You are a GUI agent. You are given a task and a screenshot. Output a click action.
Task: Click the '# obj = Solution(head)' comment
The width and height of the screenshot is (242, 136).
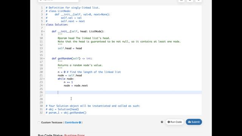click(62, 109)
